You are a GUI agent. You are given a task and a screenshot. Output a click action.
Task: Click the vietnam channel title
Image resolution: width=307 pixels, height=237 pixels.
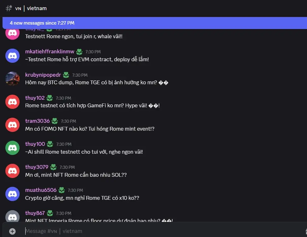[x=37, y=9]
